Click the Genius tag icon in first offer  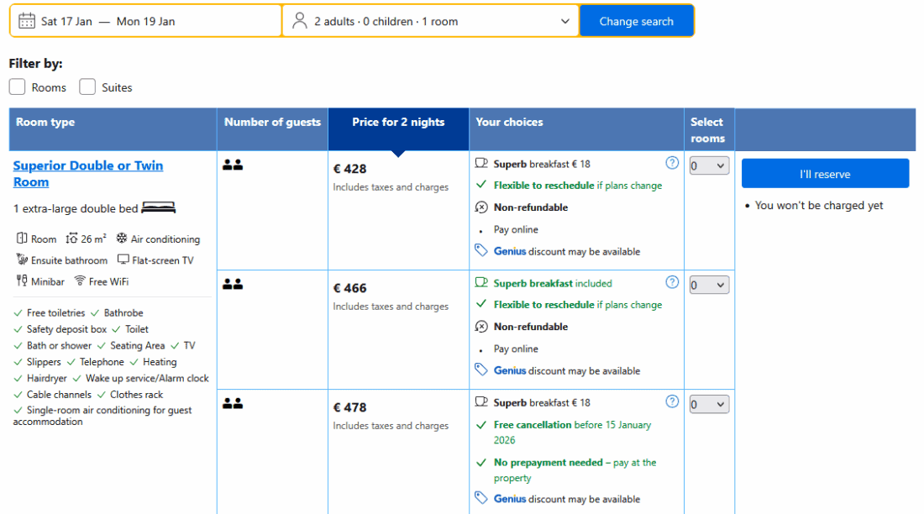481,250
